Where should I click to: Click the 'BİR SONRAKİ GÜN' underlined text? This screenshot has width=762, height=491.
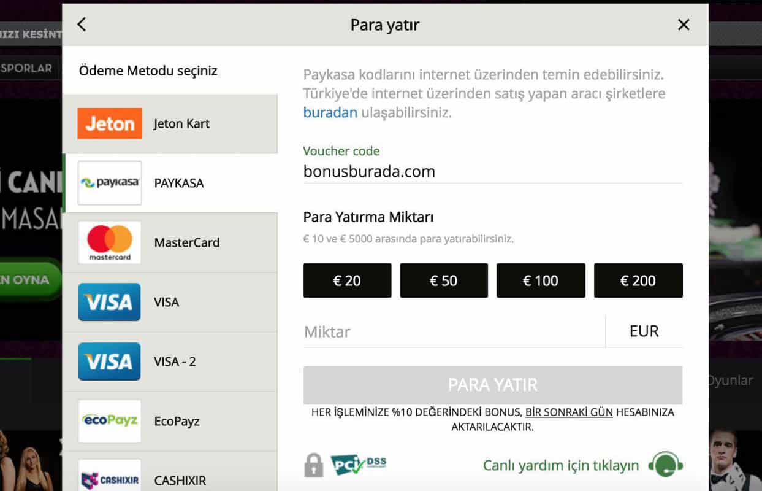click(569, 412)
